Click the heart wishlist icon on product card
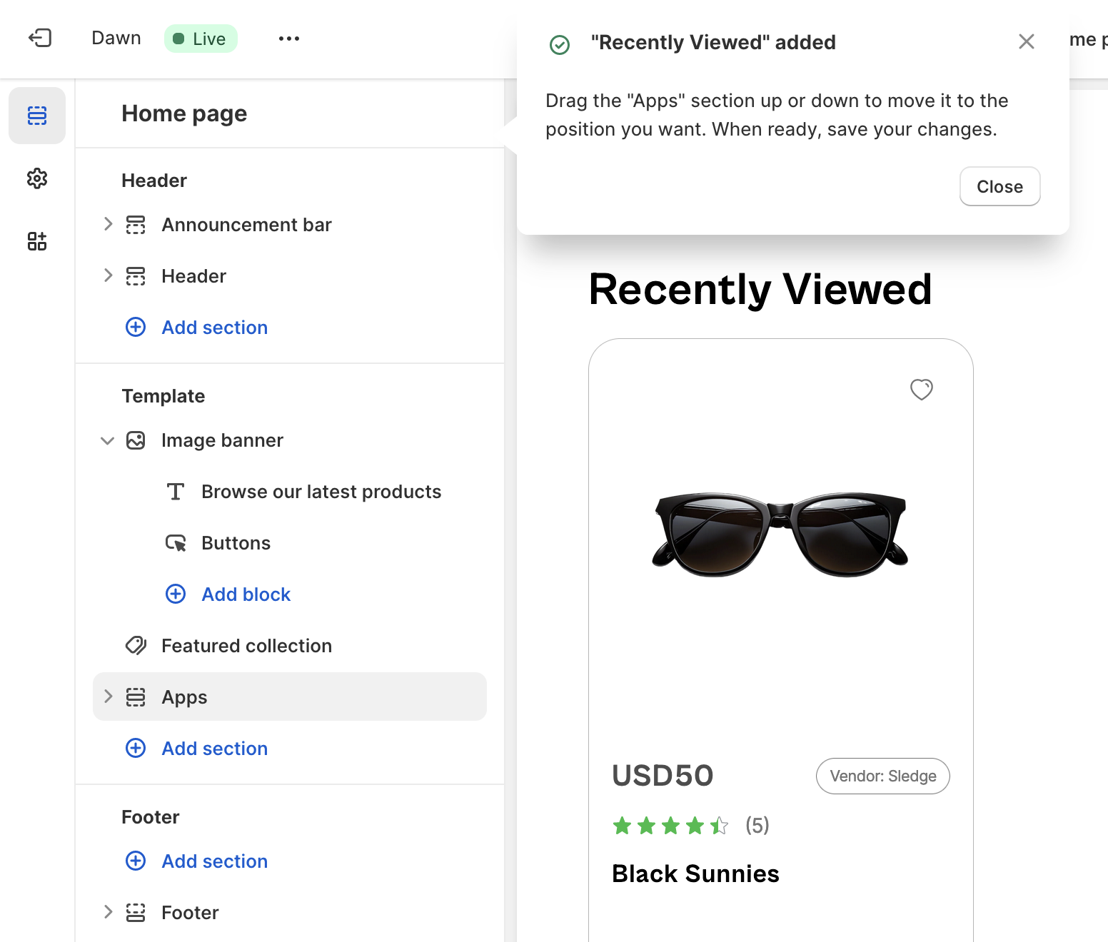 [921, 390]
